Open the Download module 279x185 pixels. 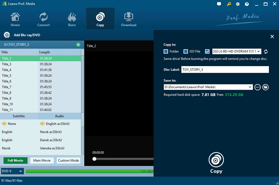click(129, 19)
